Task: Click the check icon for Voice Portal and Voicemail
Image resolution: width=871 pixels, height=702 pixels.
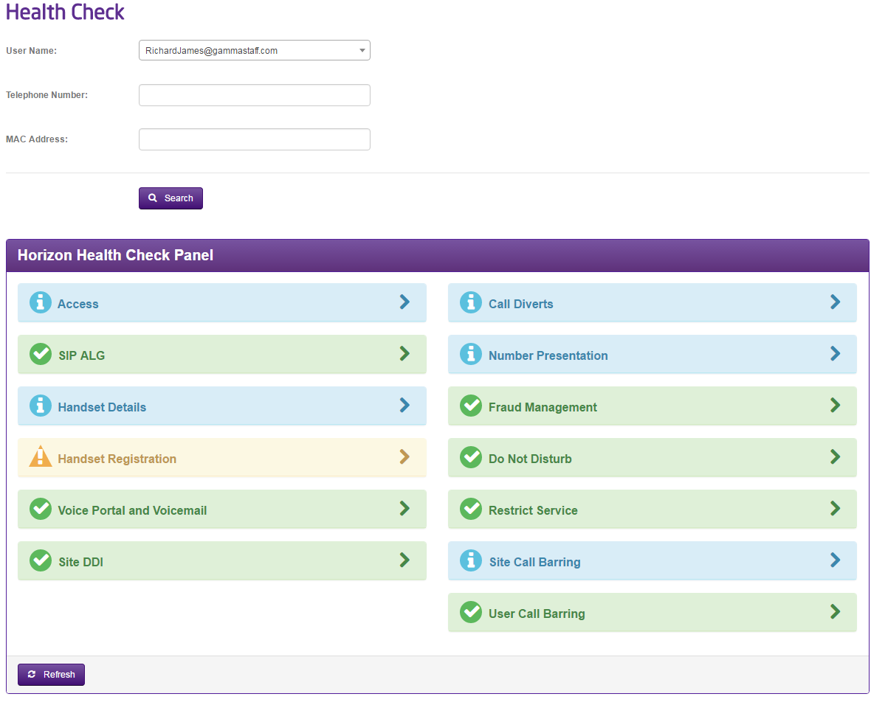Action: point(40,509)
